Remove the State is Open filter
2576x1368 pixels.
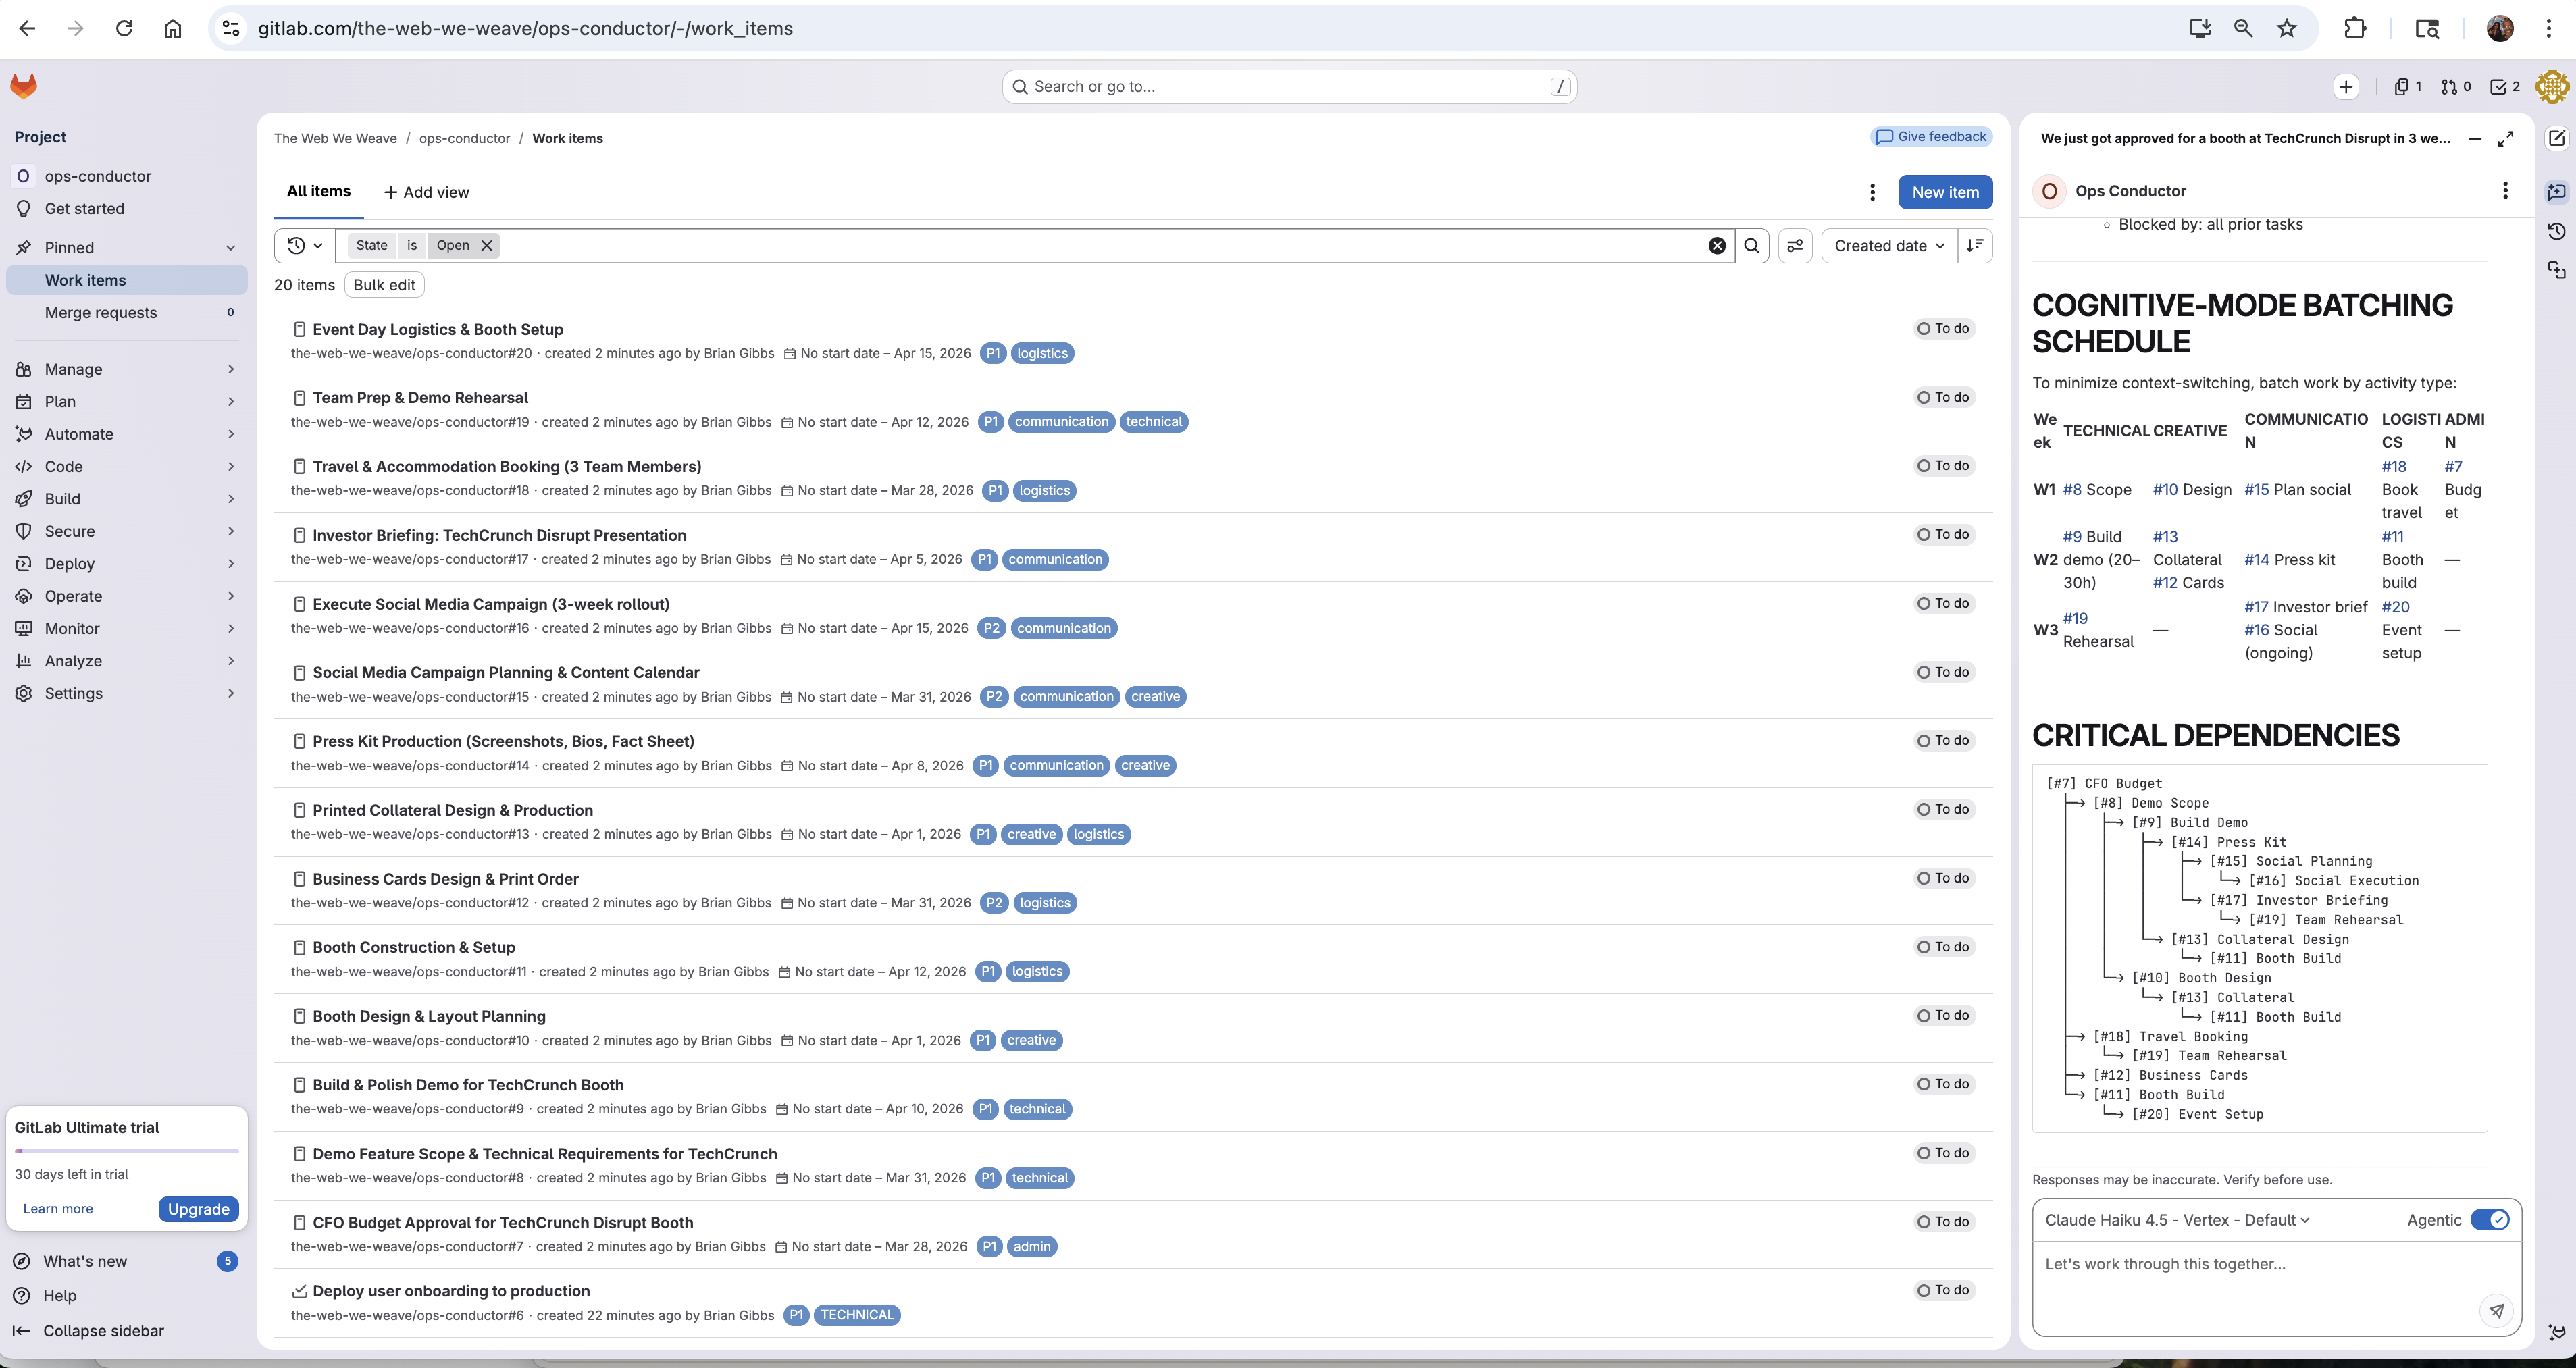(487, 246)
